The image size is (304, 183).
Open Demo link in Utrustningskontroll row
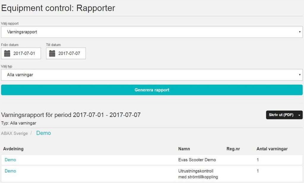click(10, 171)
